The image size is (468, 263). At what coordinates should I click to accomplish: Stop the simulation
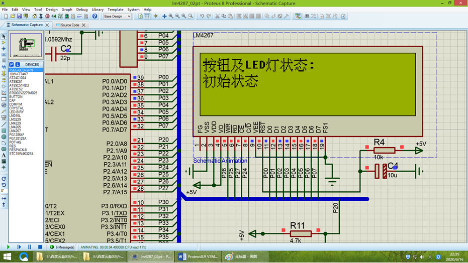point(40,247)
